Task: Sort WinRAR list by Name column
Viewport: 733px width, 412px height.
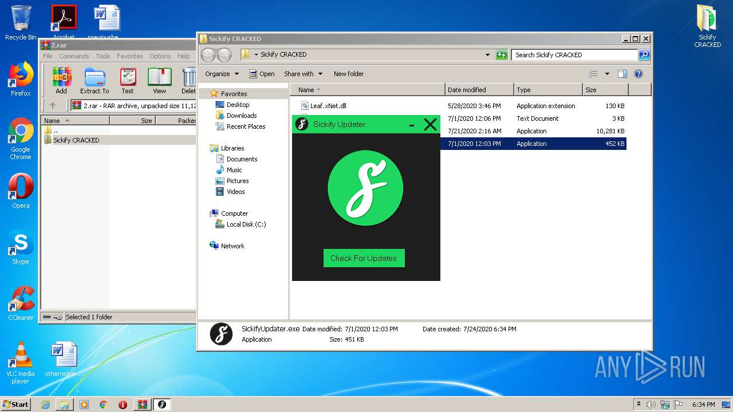Action: tap(75, 121)
